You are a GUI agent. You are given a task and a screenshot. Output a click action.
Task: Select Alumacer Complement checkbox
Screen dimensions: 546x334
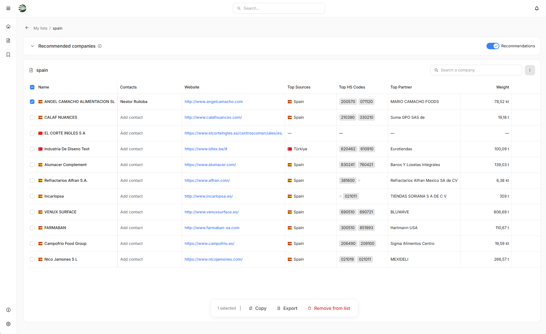pos(32,165)
